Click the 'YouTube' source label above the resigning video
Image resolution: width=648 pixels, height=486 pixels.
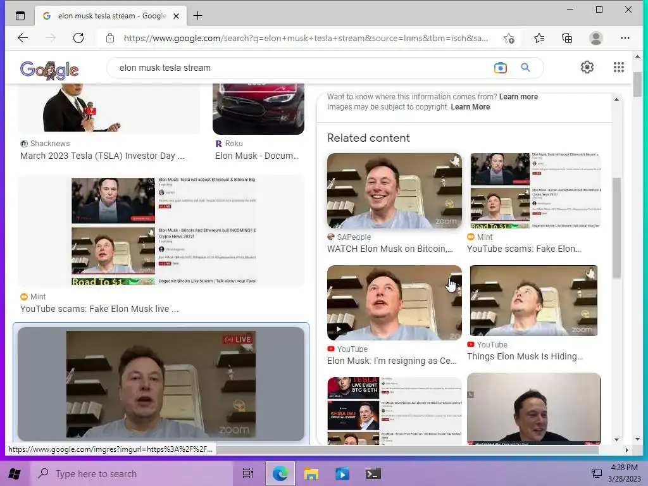tap(352, 349)
